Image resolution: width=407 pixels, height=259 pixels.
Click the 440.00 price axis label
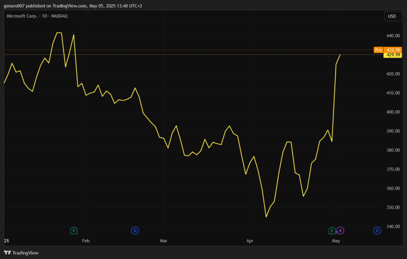(x=393, y=36)
